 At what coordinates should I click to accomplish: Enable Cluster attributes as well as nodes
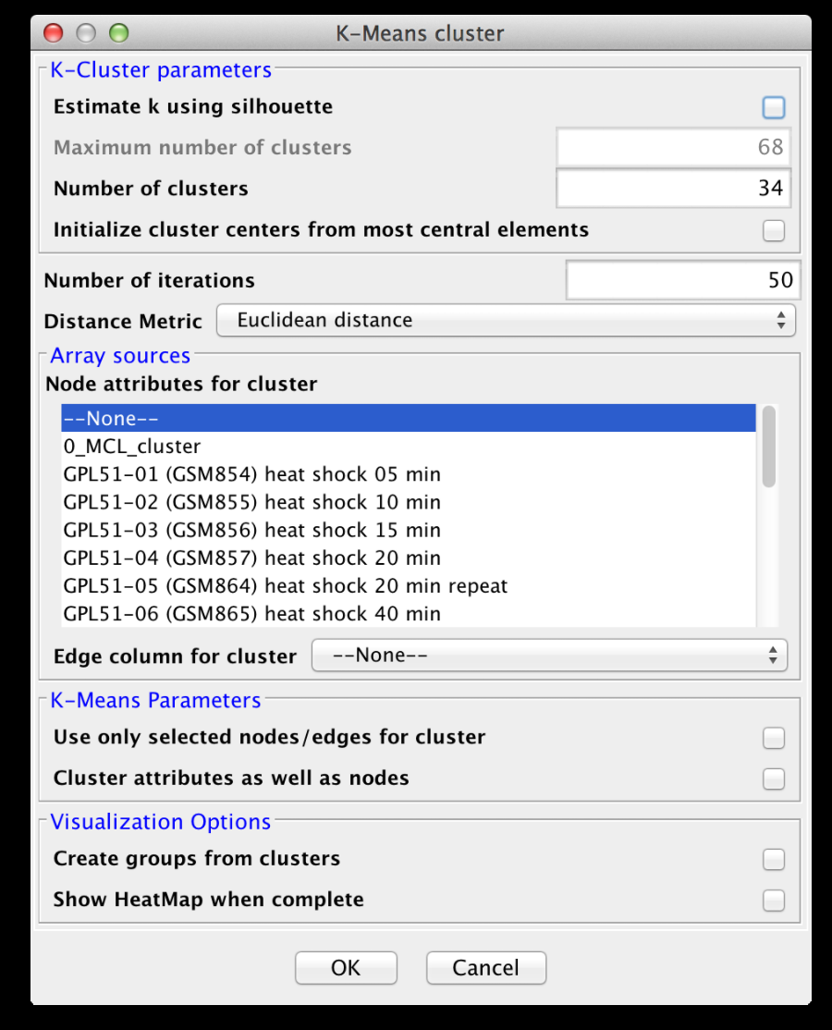click(774, 779)
